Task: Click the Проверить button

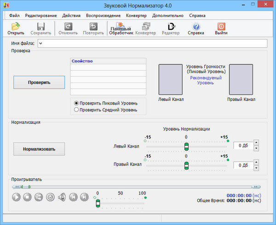Action: click(x=39, y=82)
